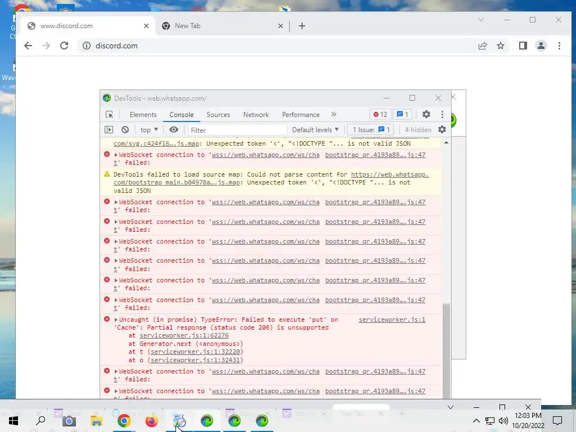576x432 pixels.
Task: Open the serviceworker.js:1:32431 stack link
Action: pyautogui.click(x=195, y=361)
